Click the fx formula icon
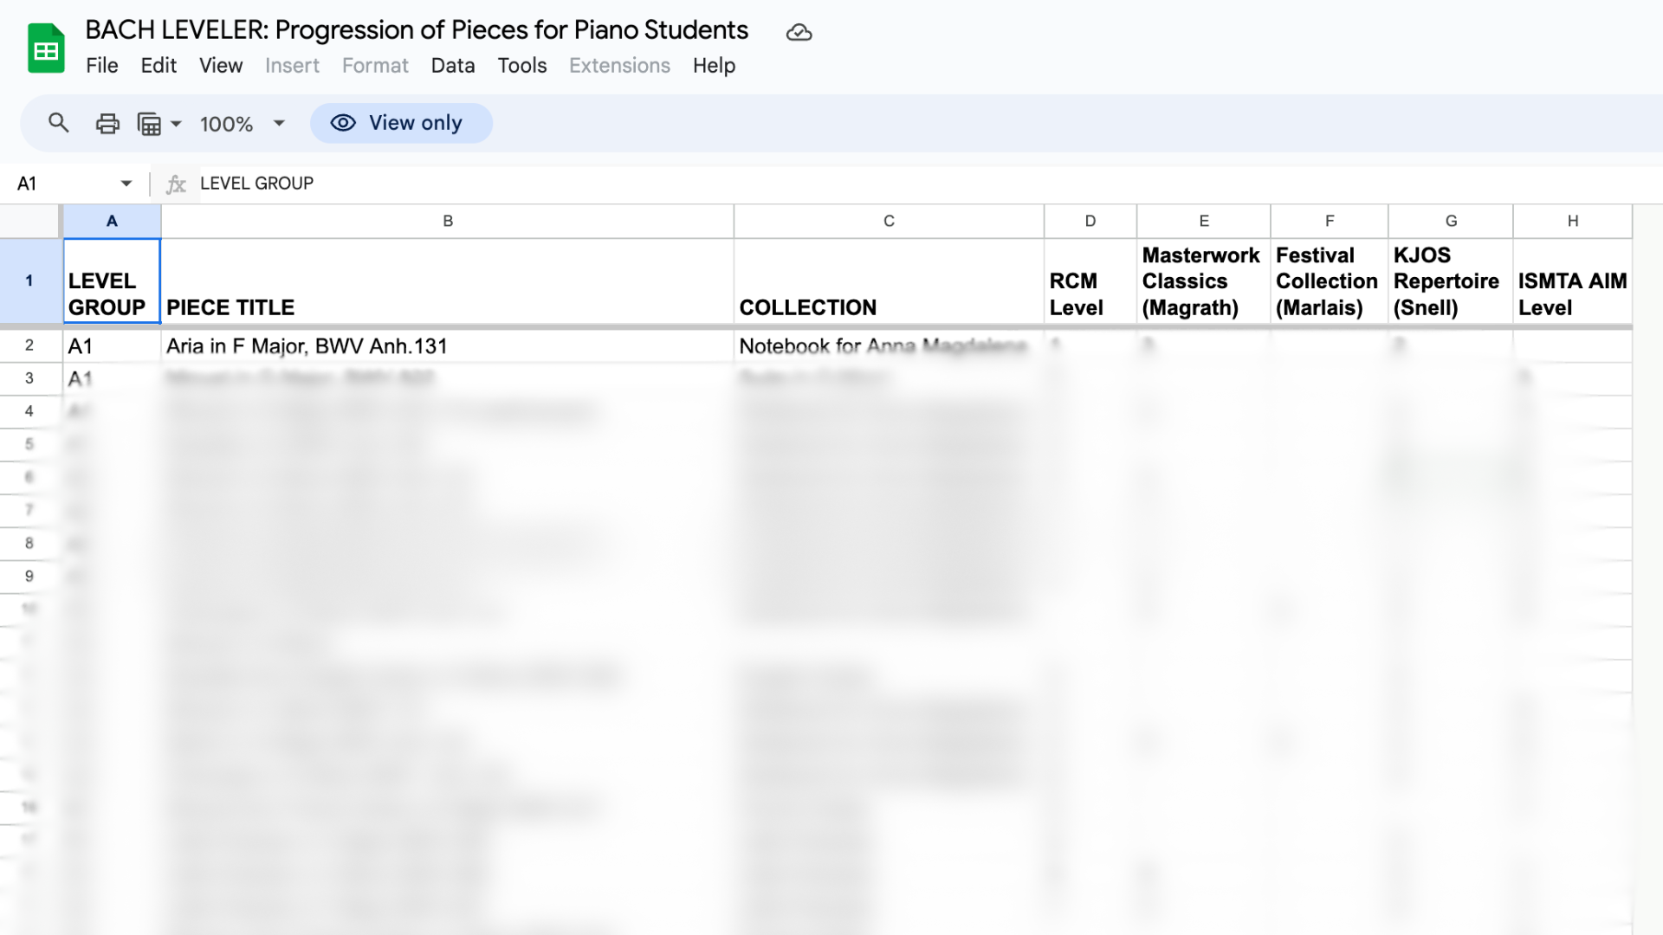 [176, 184]
